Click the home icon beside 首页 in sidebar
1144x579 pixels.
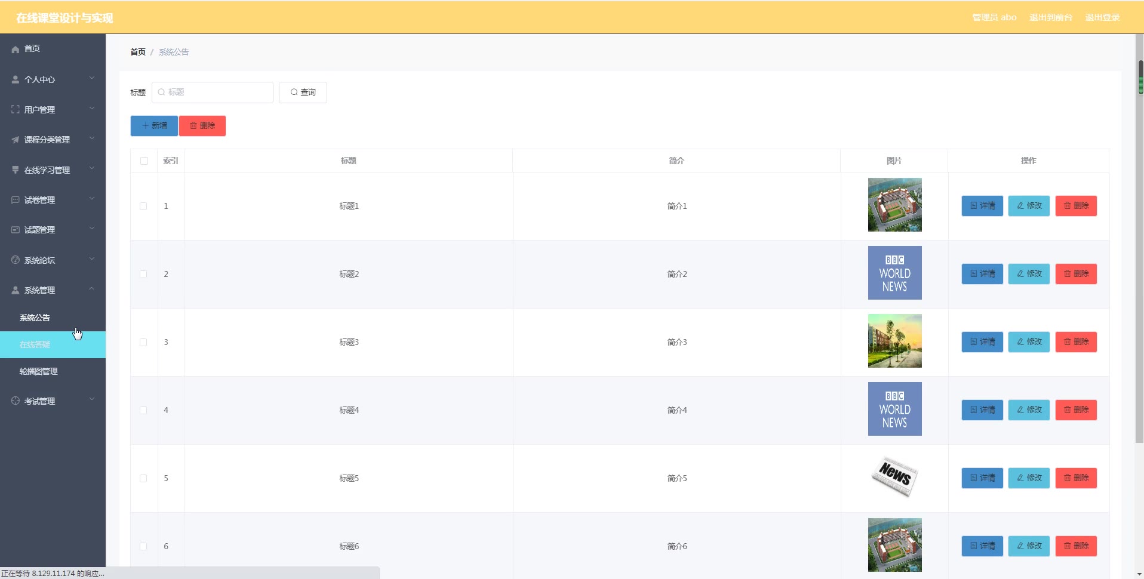[16, 50]
